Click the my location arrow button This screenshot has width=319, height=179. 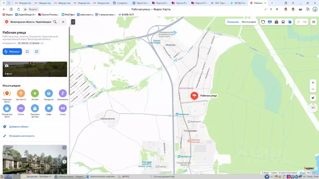pos(313,98)
